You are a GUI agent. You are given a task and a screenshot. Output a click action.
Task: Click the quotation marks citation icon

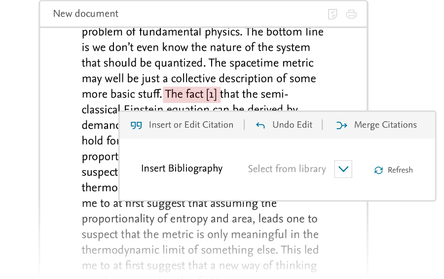[x=136, y=125]
